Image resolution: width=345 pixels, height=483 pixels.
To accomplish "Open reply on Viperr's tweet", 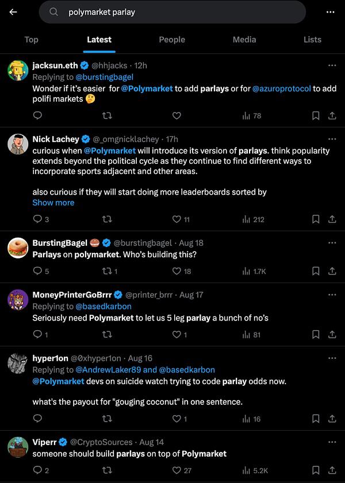I will pos(37,470).
